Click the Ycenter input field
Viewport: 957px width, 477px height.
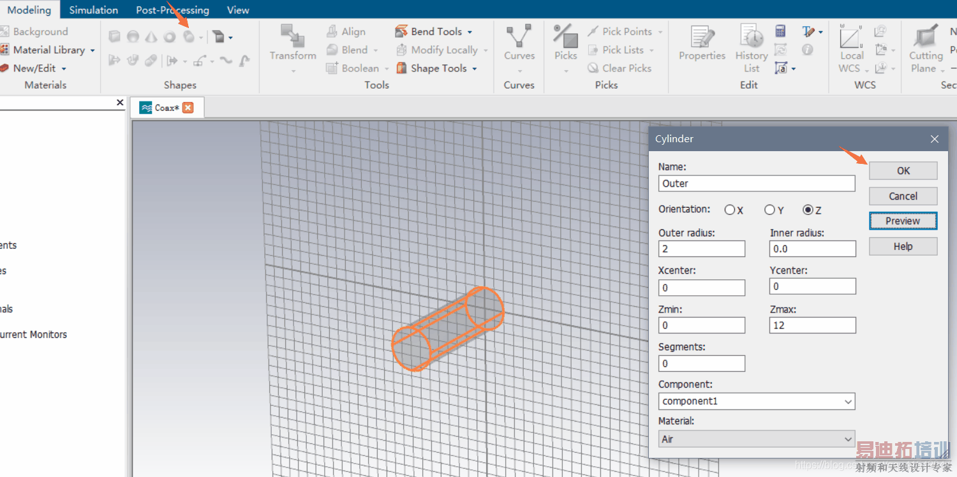(x=813, y=286)
